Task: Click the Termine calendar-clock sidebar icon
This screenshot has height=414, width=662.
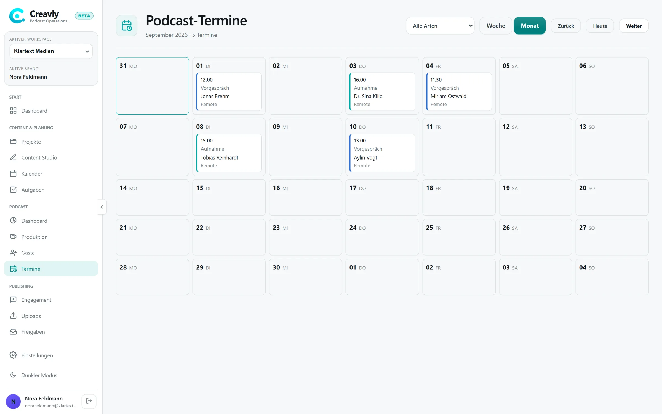Action: pos(13,269)
